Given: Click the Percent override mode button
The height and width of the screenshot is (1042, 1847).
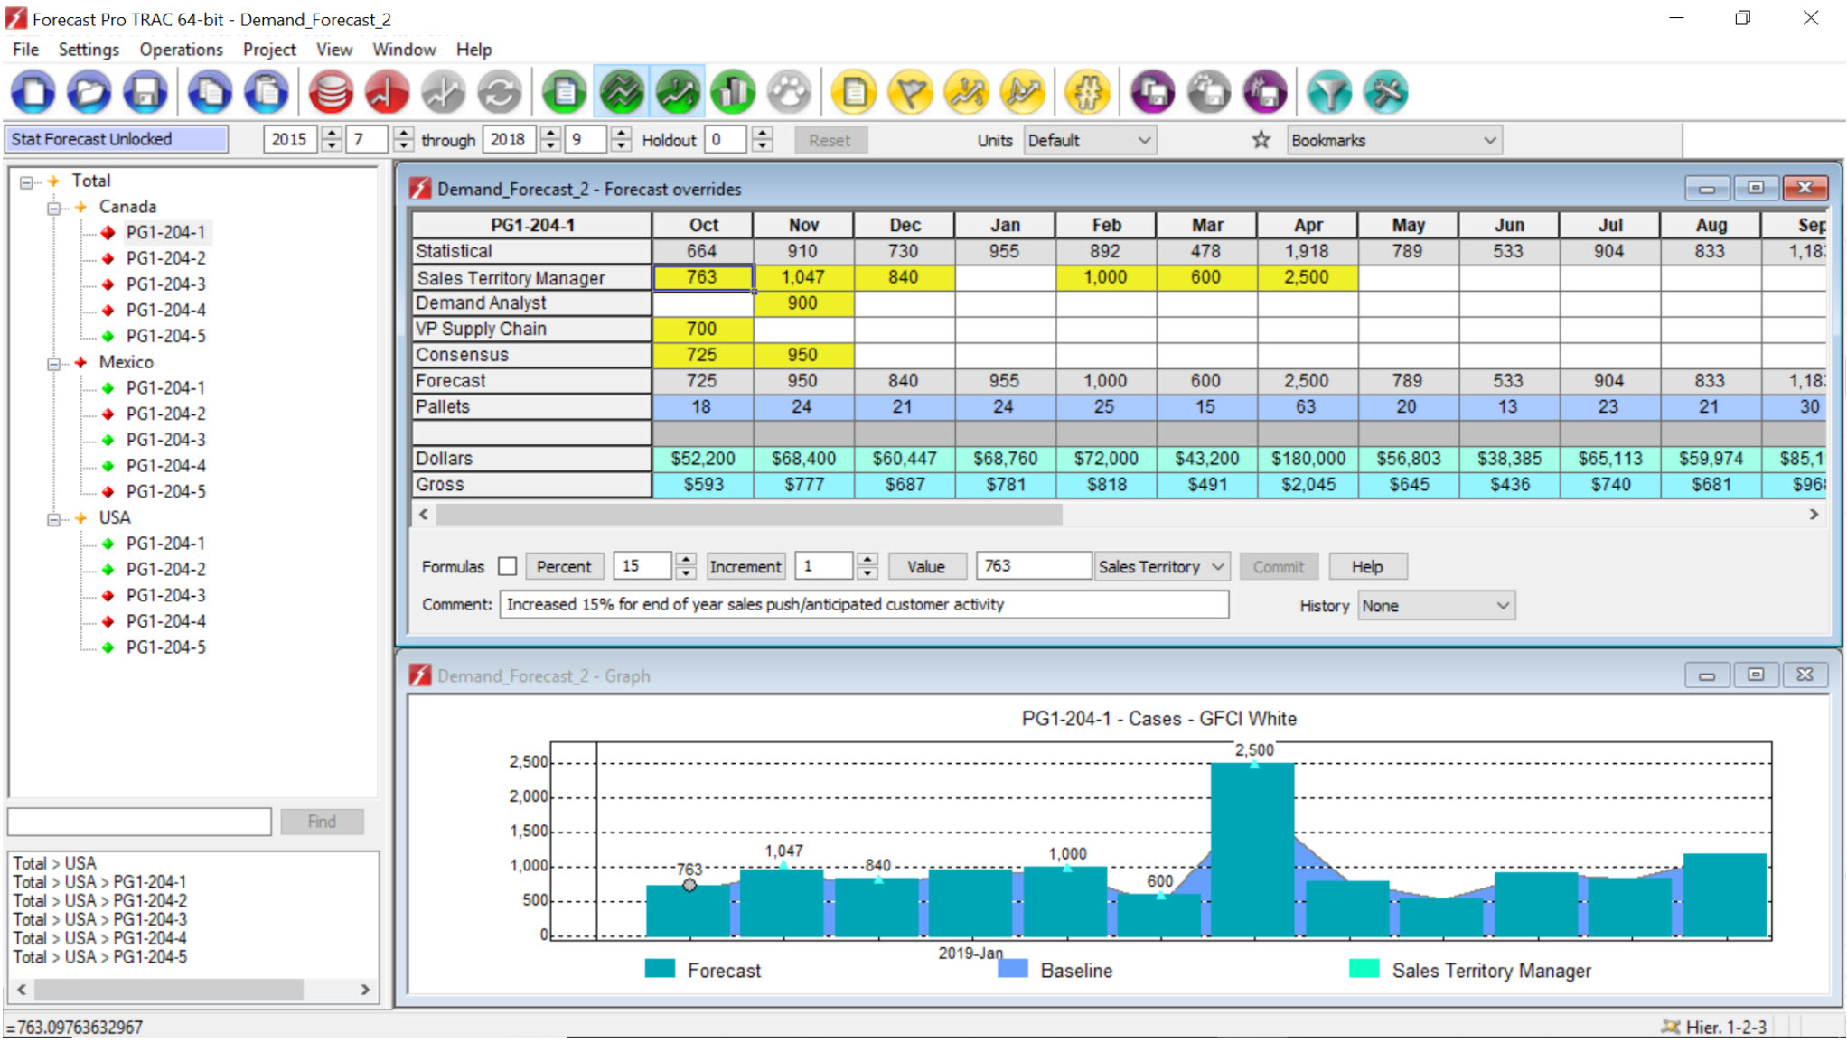Looking at the screenshot, I should click(x=564, y=566).
